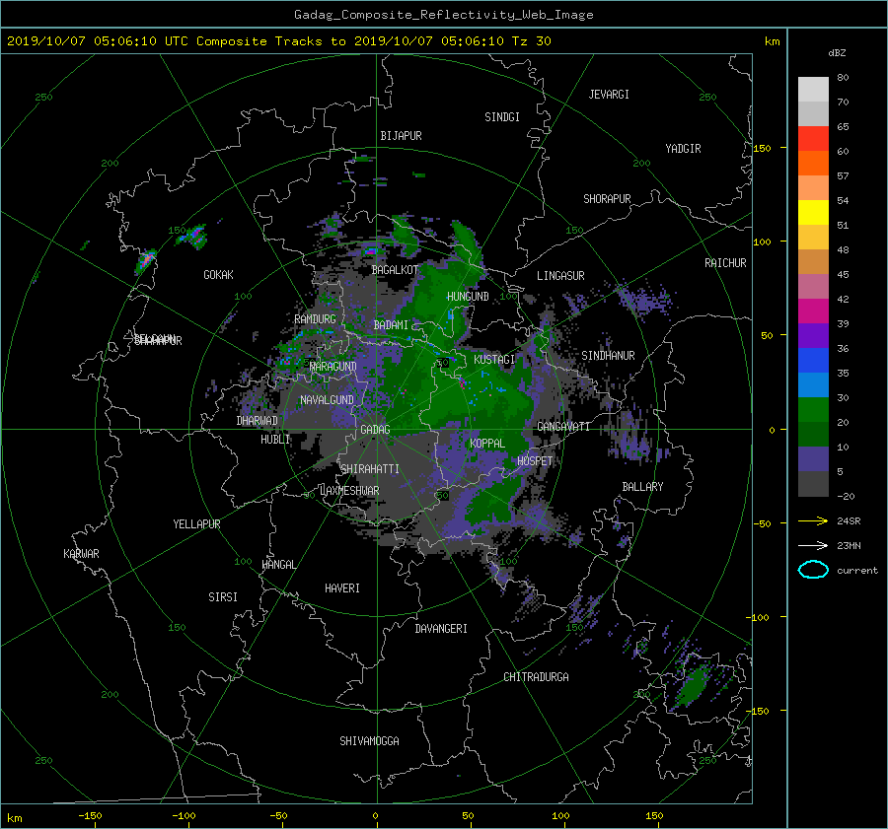Image resolution: width=888 pixels, height=829 pixels.
Task: Click the cyan ellipse 'current' legend icon
Action: [x=813, y=570]
